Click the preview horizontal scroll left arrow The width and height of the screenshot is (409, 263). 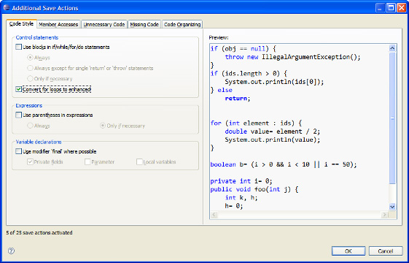(214, 215)
